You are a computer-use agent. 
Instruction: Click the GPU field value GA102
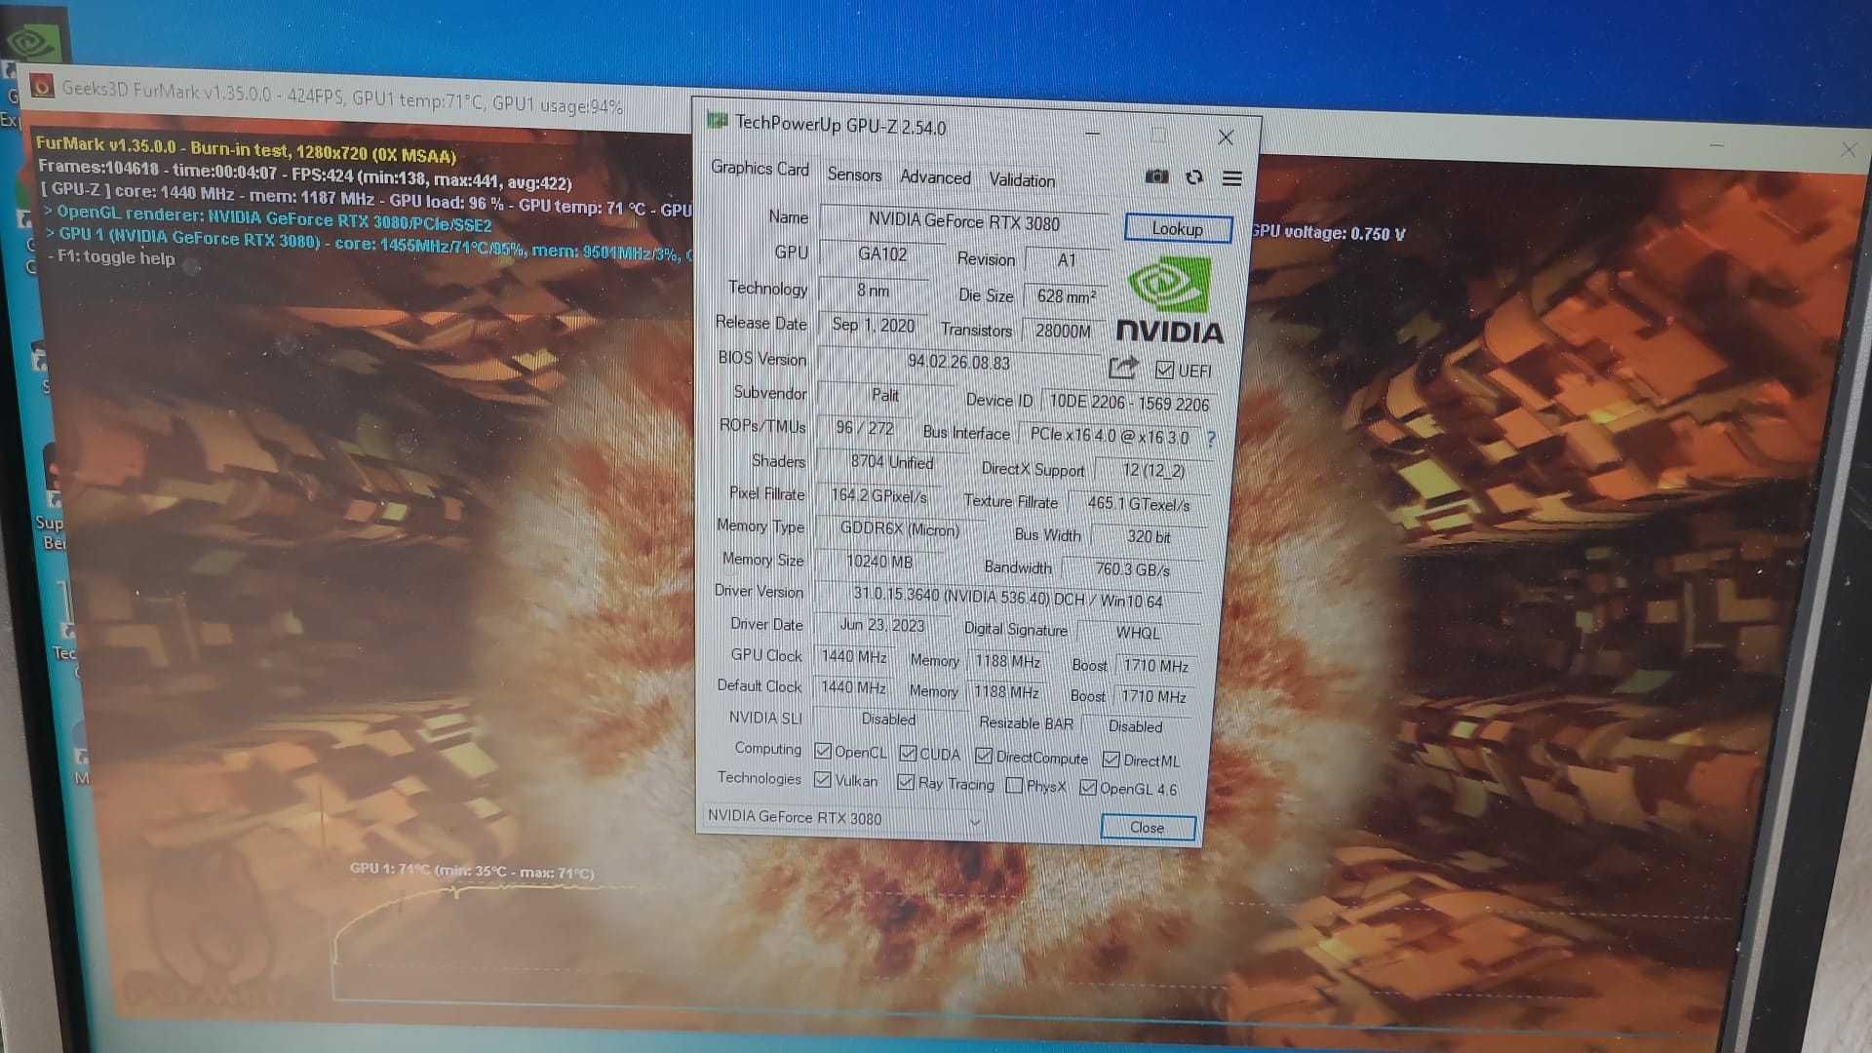click(882, 253)
